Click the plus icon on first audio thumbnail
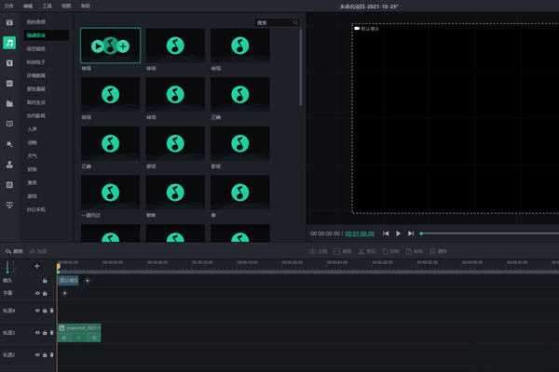The width and height of the screenshot is (559, 372). coord(123,45)
